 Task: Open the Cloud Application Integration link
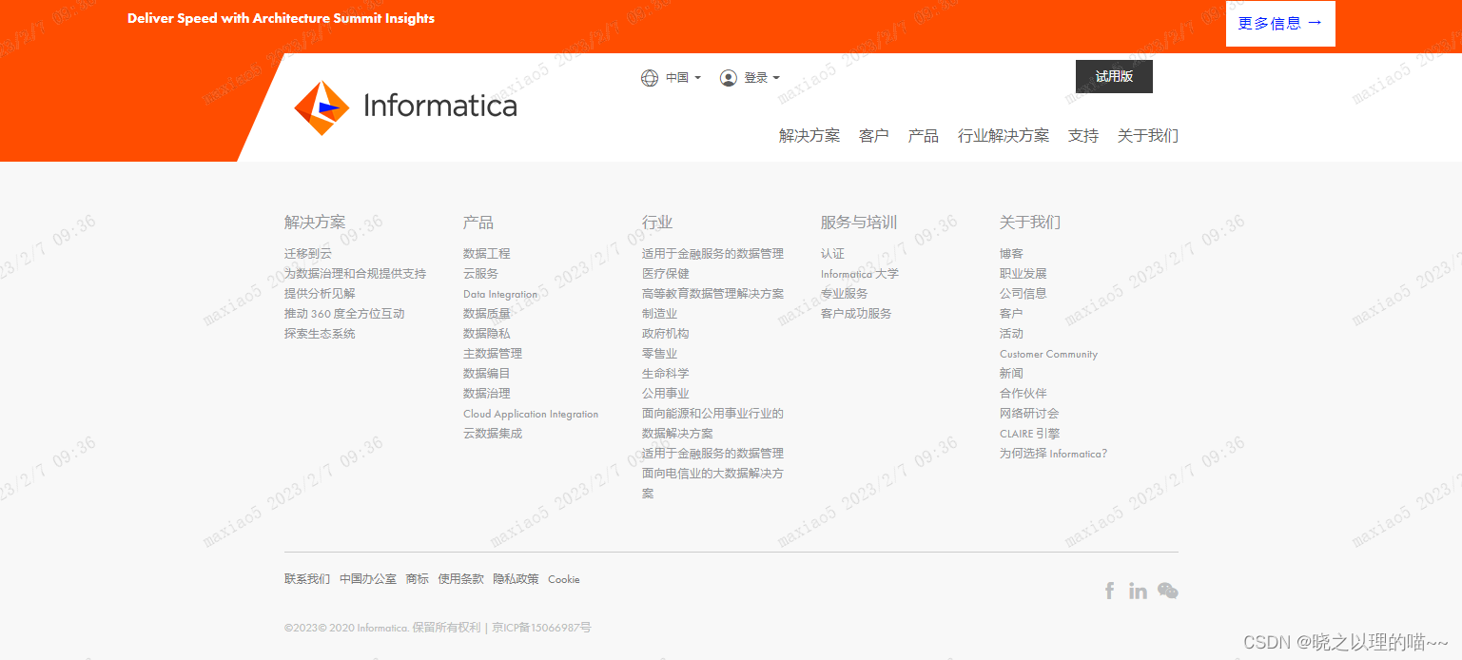(x=531, y=413)
